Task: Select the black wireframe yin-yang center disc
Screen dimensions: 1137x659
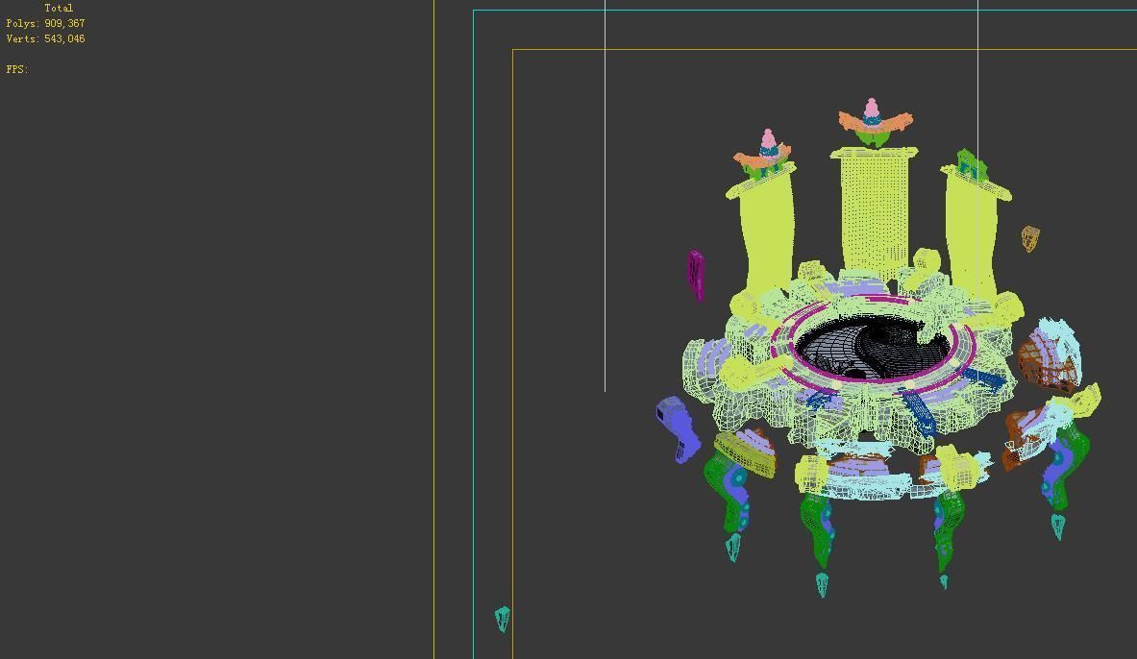Action: (872, 348)
